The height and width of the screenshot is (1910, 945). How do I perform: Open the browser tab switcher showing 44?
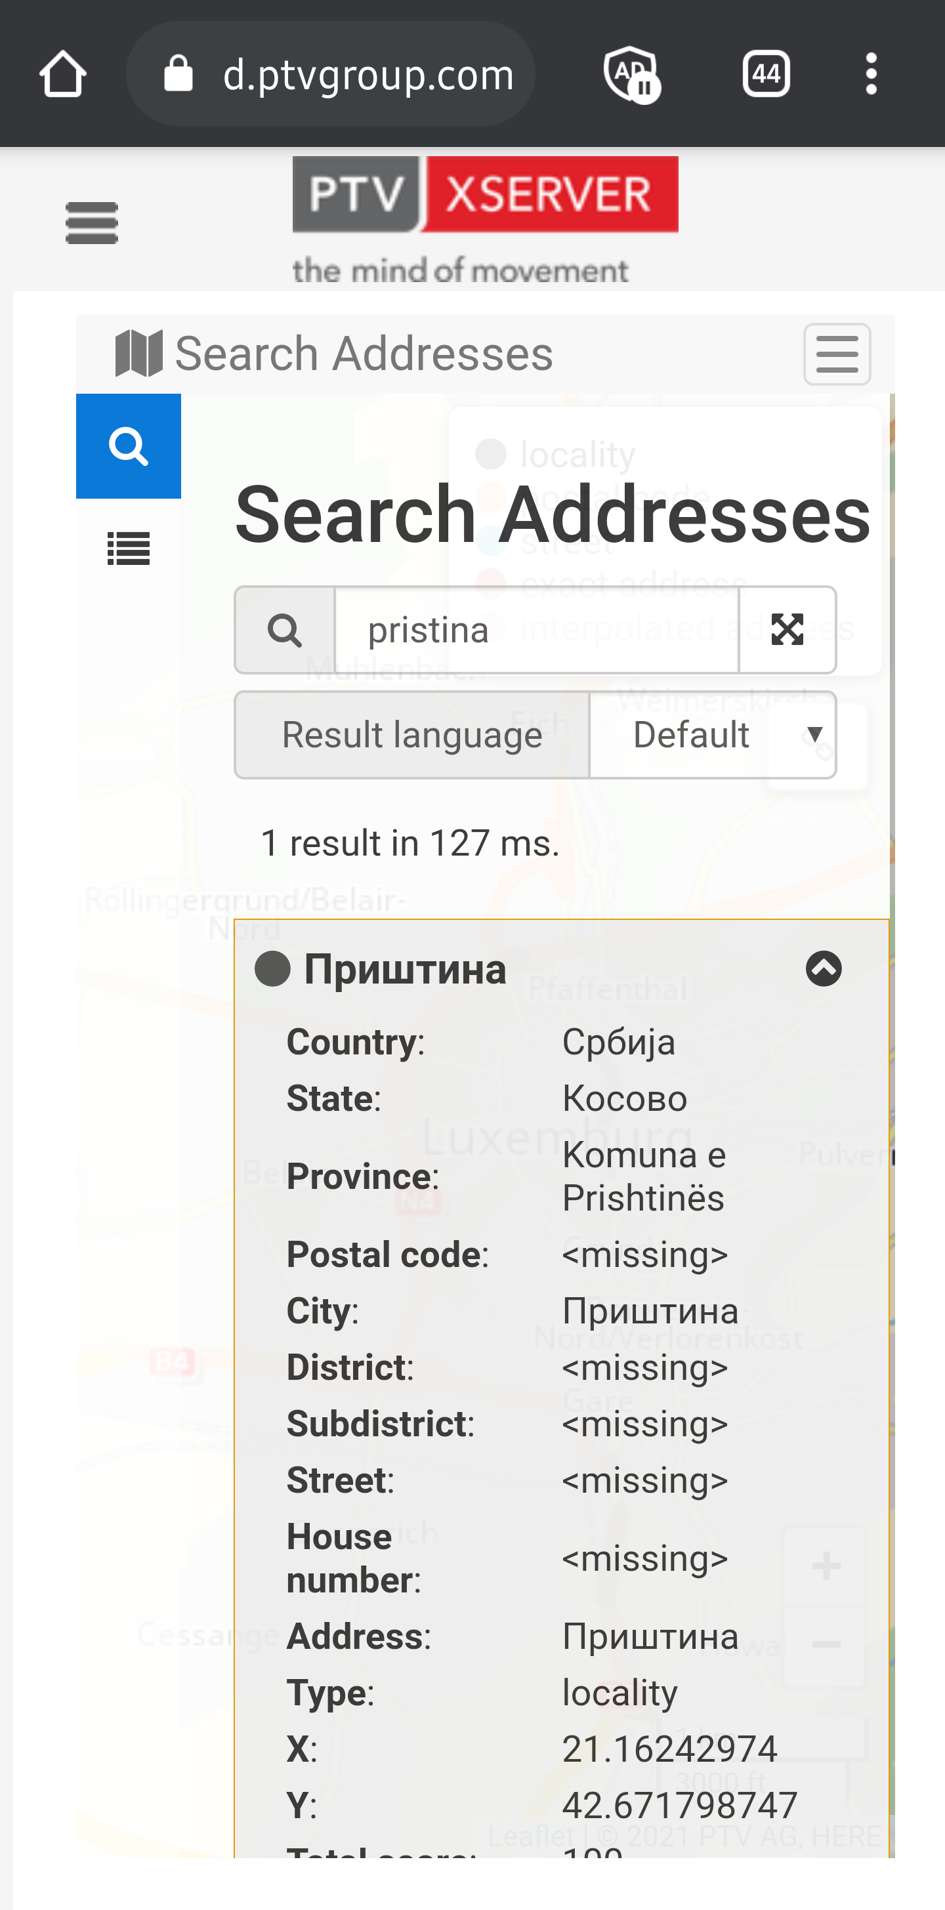coord(766,74)
